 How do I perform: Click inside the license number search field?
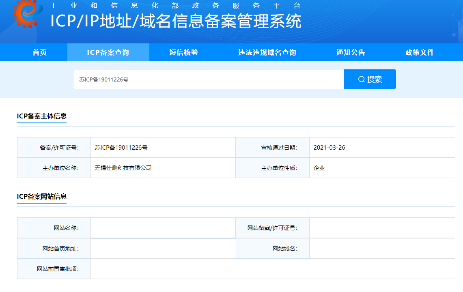(203, 79)
